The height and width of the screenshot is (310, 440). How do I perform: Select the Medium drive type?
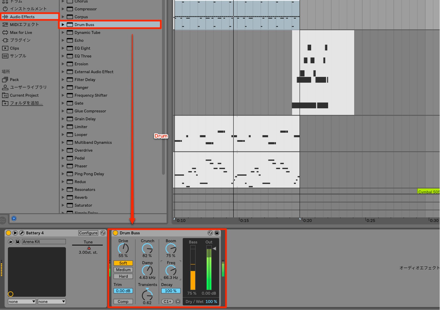click(x=123, y=270)
